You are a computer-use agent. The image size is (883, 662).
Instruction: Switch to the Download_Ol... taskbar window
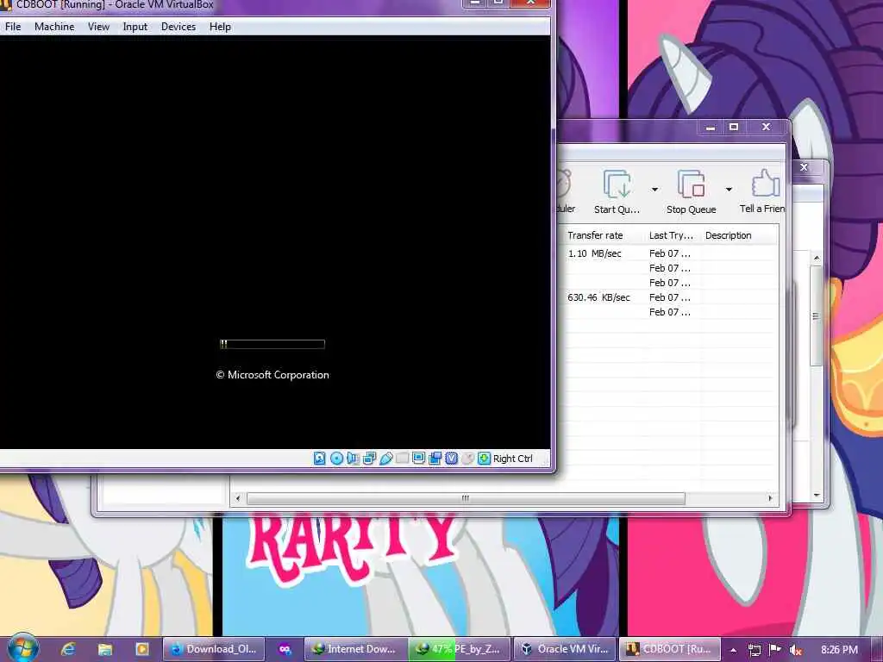point(214,649)
